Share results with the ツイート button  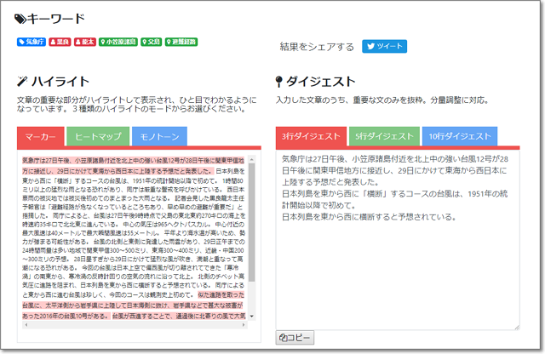pos(384,47)
